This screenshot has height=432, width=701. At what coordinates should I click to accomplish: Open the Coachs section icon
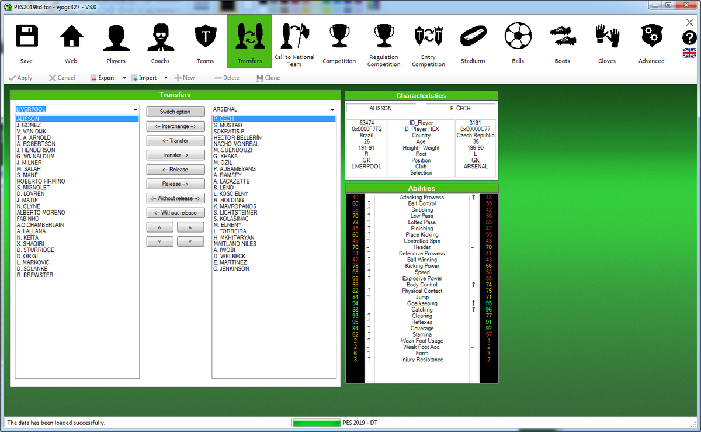pyautogui.click(x=160, y=37)
